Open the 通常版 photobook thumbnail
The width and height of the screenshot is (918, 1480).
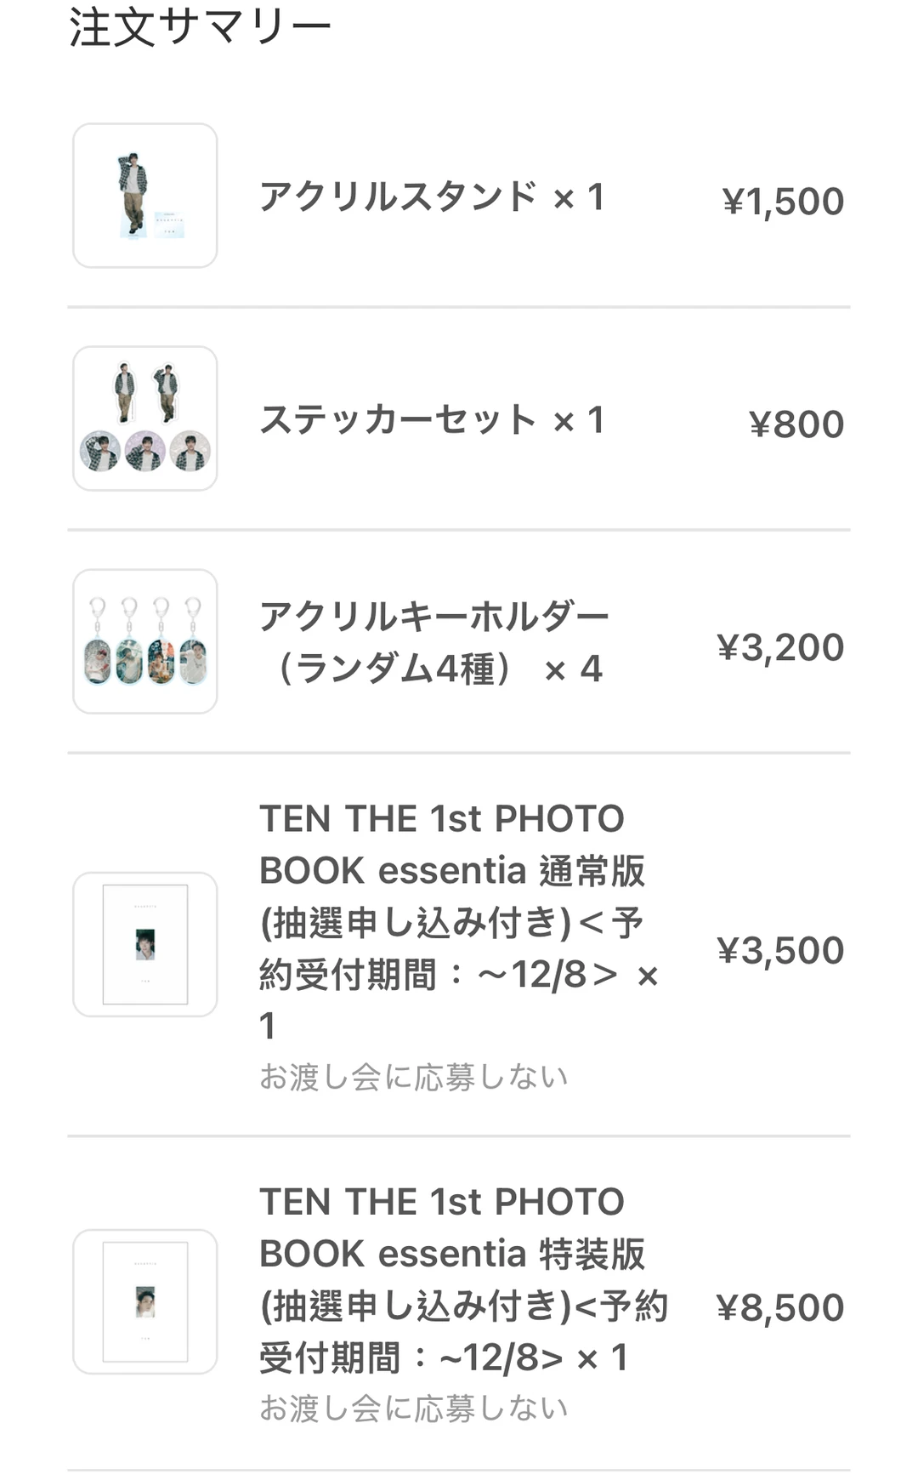[x=145, y=944]
